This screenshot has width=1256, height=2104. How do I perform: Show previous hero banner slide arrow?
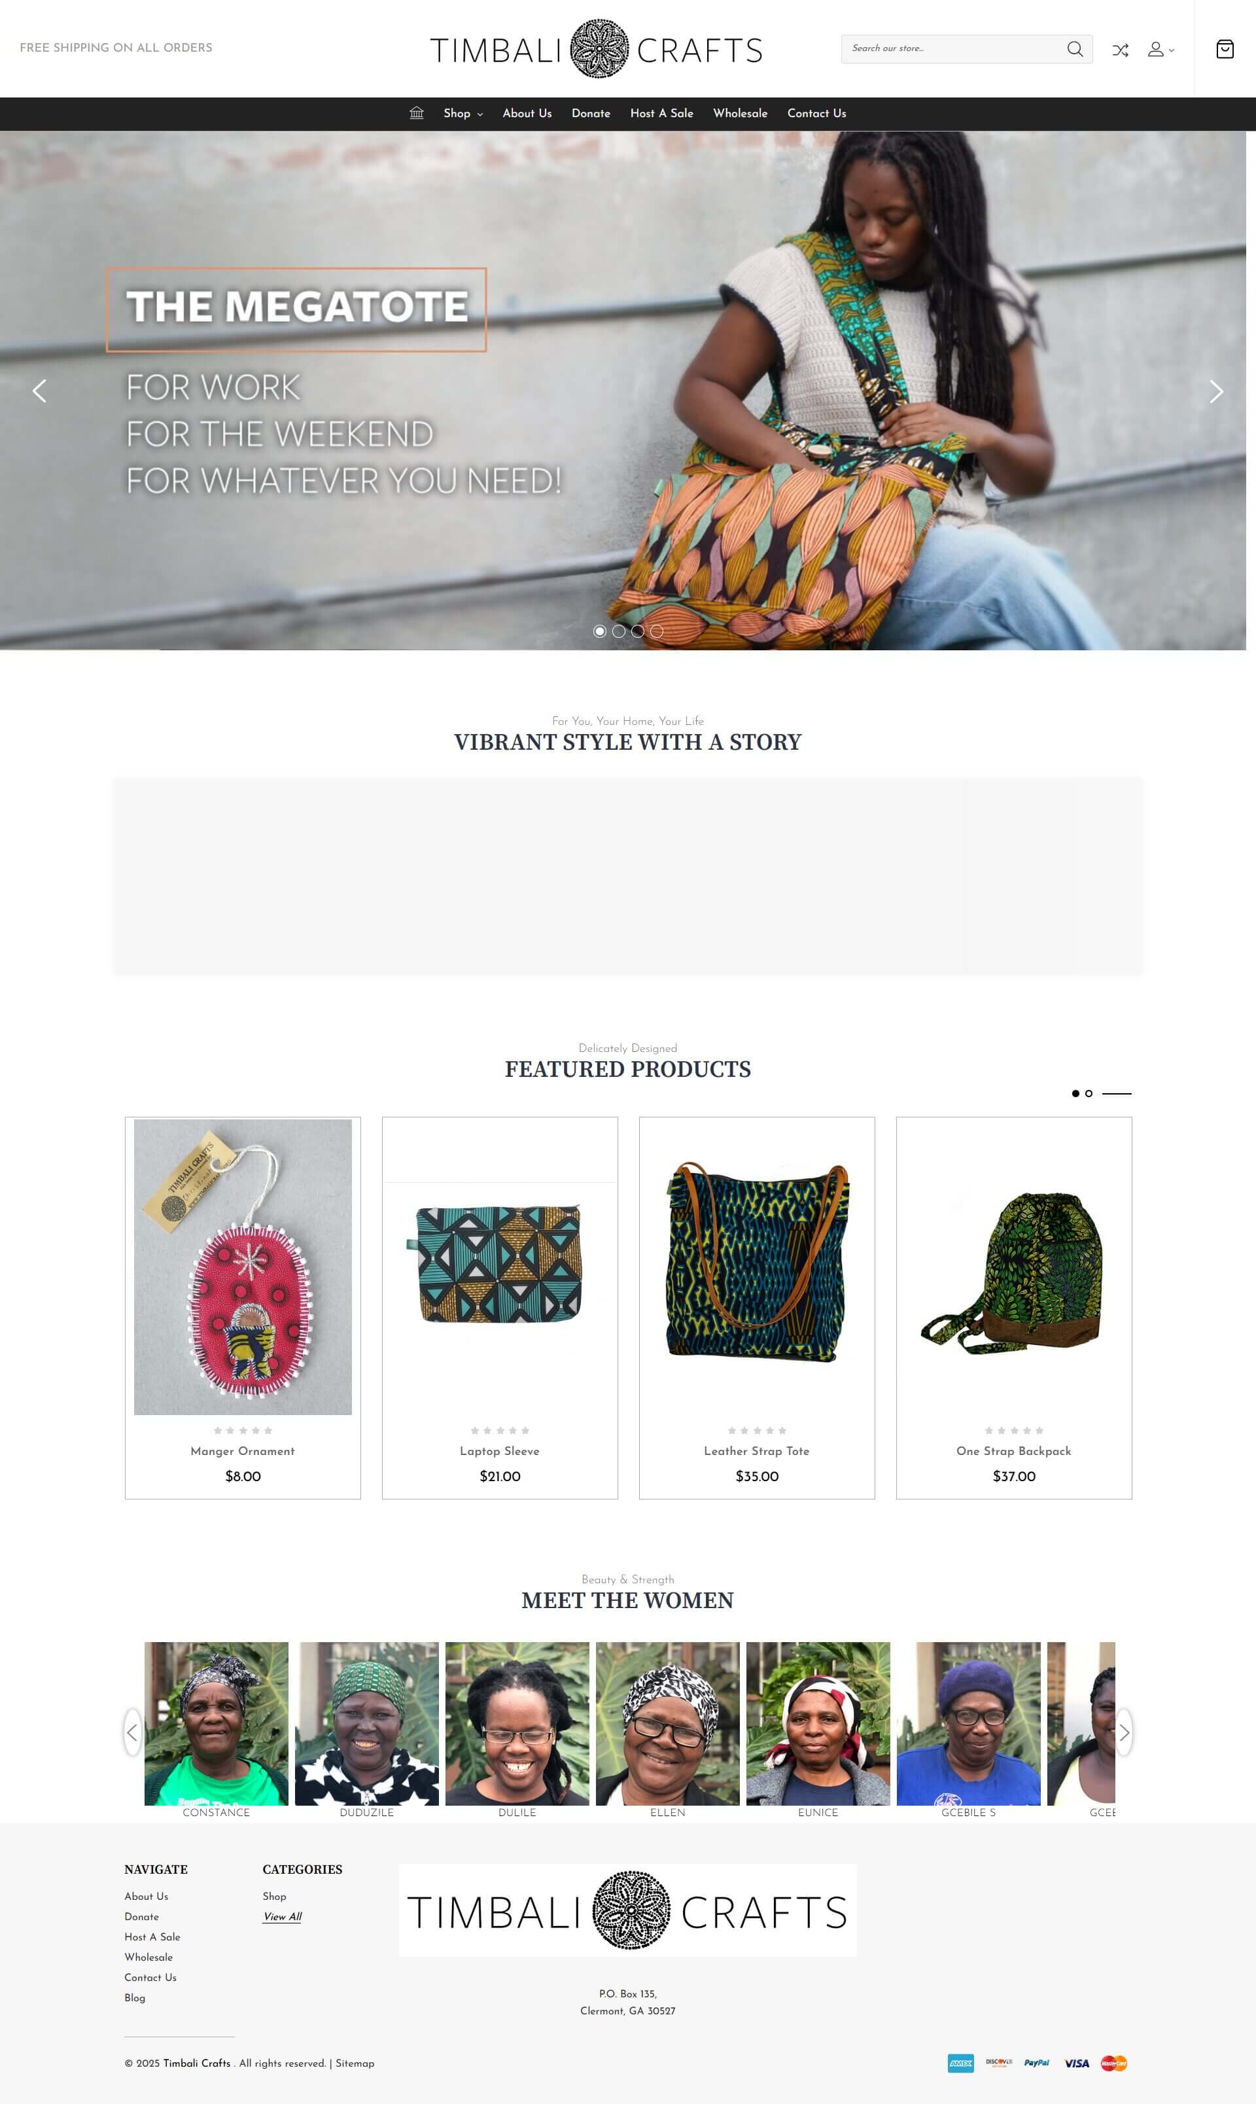(x=39, y=391)
